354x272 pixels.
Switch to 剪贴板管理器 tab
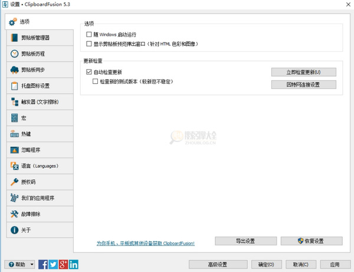click(40, 38)
